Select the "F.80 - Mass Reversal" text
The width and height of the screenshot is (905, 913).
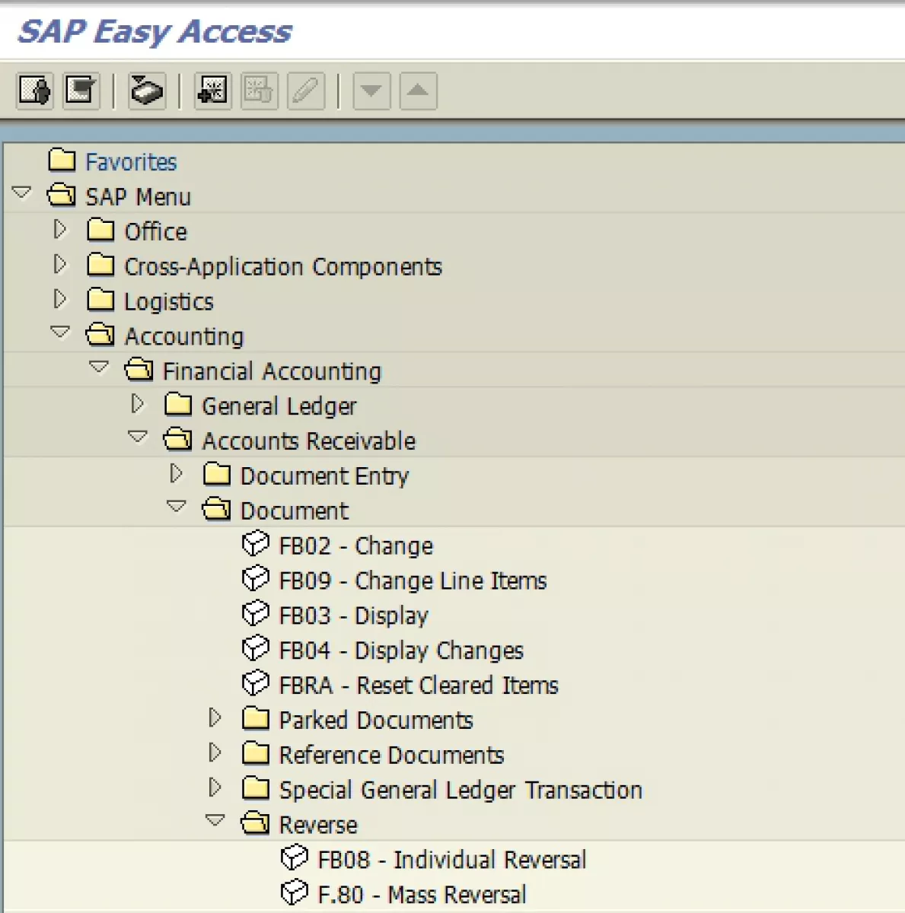point(422,896)
